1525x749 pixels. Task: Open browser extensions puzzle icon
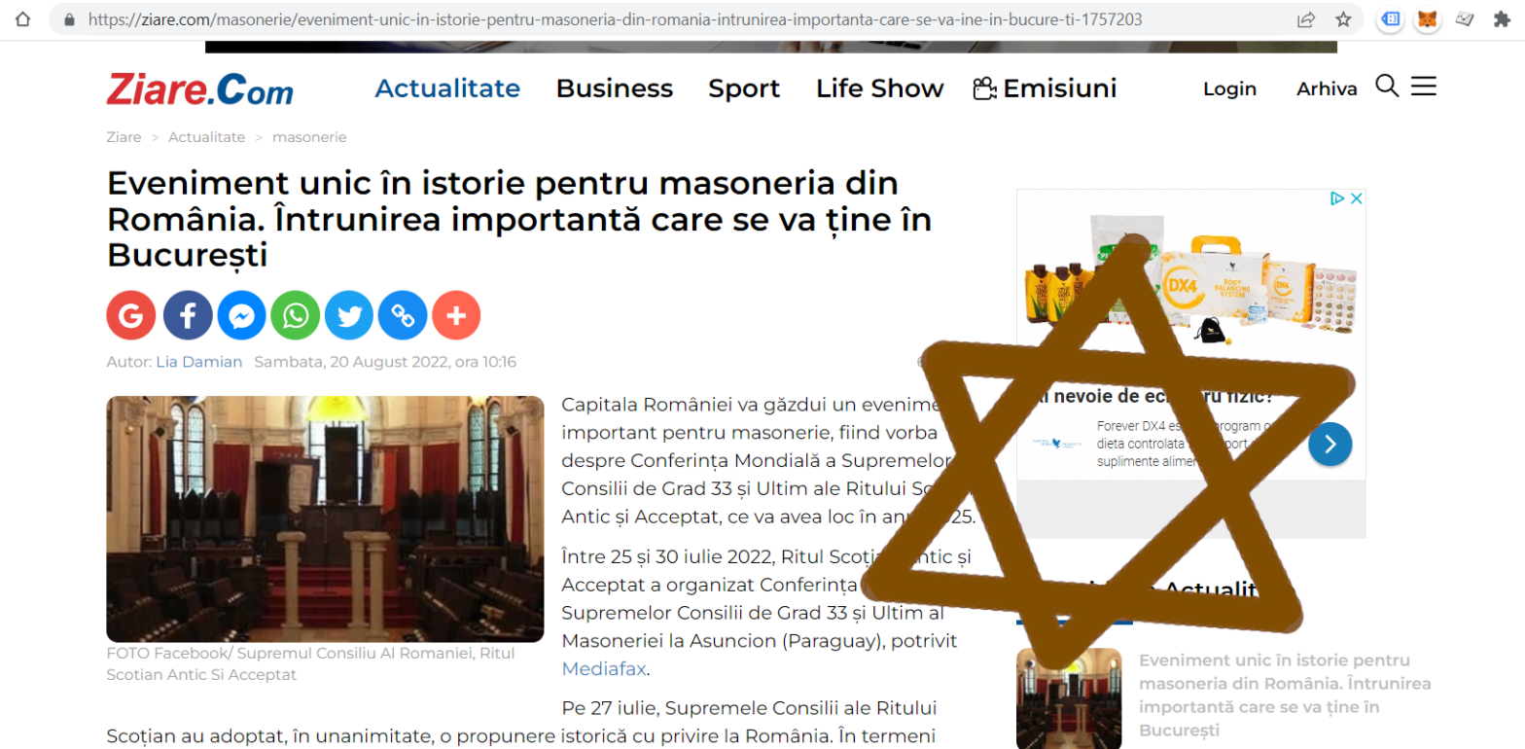tap(1502, 19)
